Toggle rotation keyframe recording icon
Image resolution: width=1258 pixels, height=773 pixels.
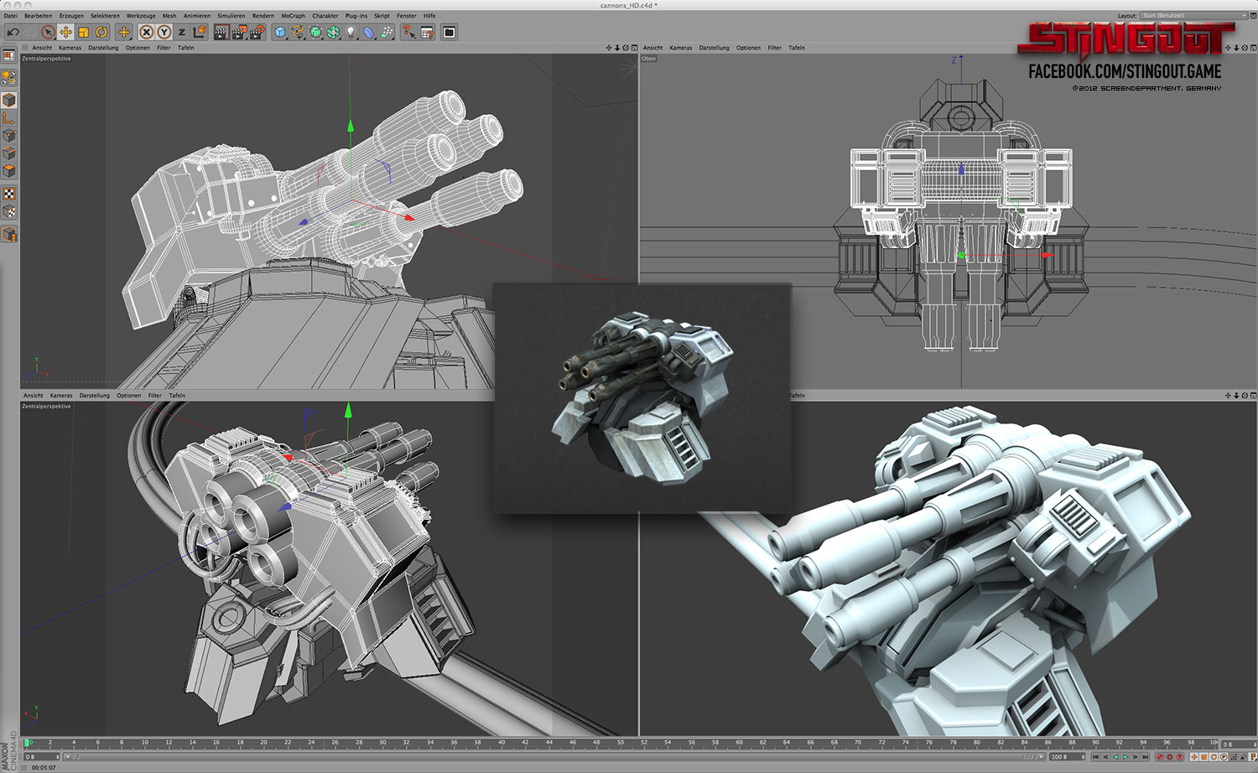pyautogui.click(x=1214, y=757)
